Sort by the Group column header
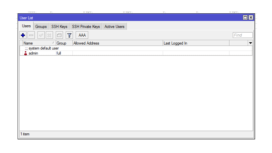 [64, 43]
